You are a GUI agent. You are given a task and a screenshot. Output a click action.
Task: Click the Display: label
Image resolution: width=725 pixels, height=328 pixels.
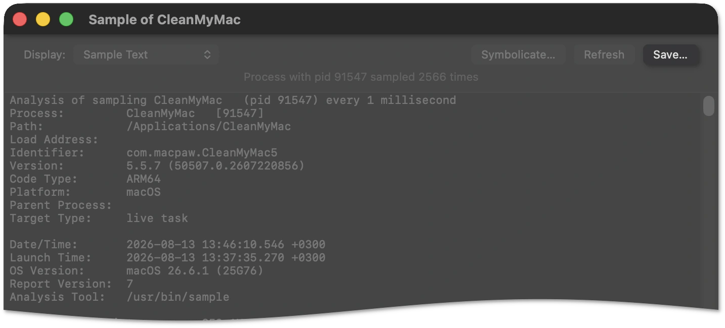pyautogui.click(x=44, y=54)
